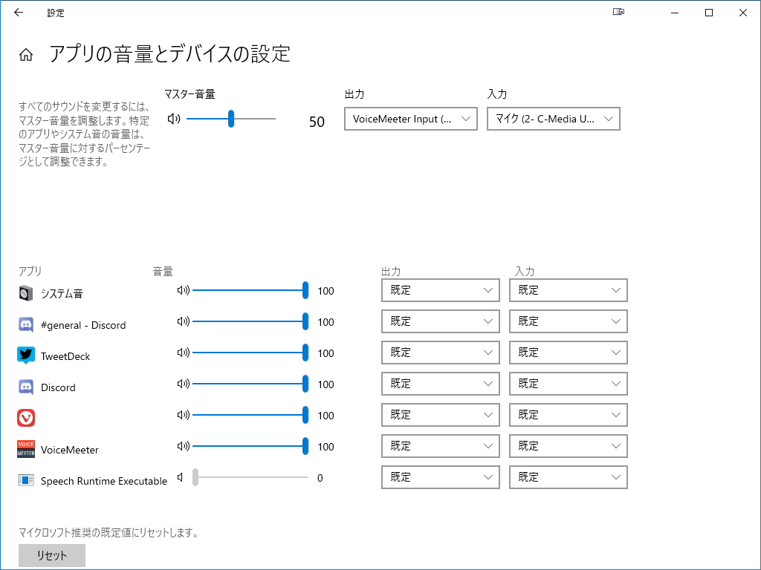Mute Discord using its speaker icon
761x570 pixels.
pyautogui.click(x=182, y=384)
